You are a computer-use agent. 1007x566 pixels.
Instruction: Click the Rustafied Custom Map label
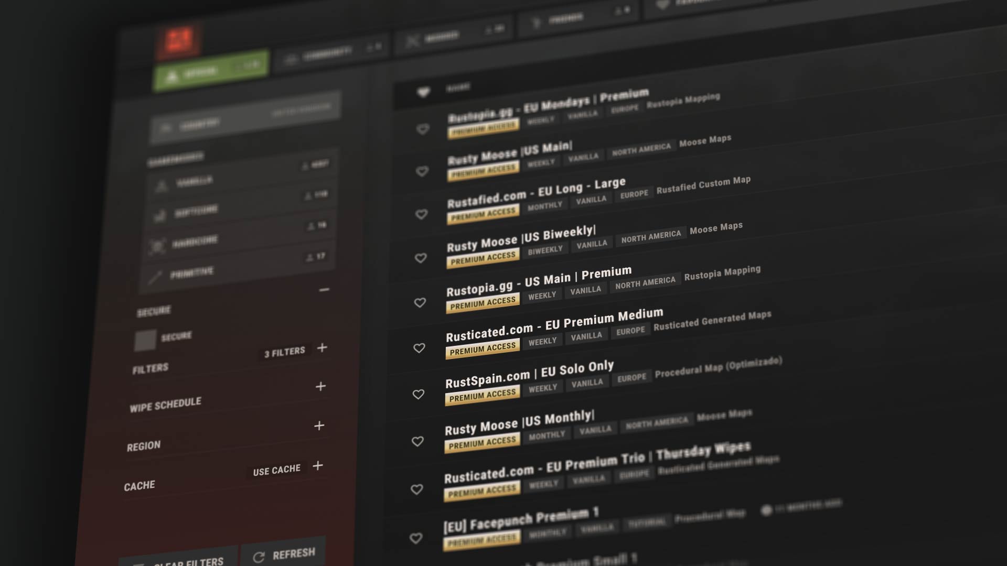tap(703, 184)
